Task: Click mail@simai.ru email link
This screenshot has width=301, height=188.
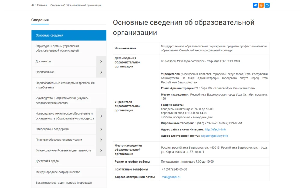Action: 171,177
